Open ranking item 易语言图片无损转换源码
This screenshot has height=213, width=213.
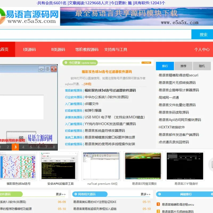[x=177, y=83]
